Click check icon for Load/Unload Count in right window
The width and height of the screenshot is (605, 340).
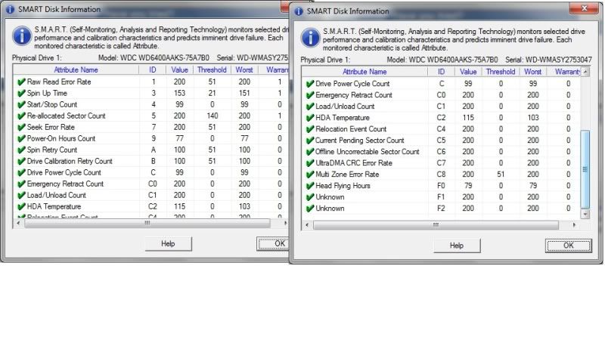310,107
